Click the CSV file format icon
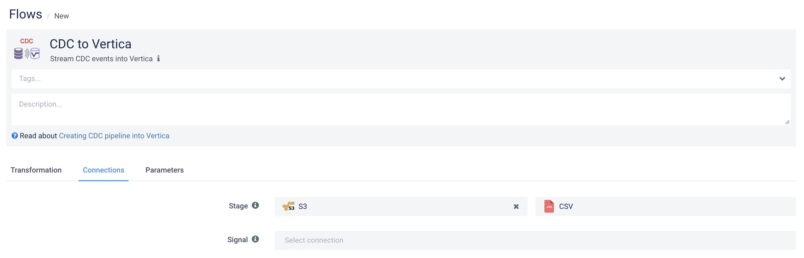This screenshot has height=258, width=804. (x=549, y=206)
